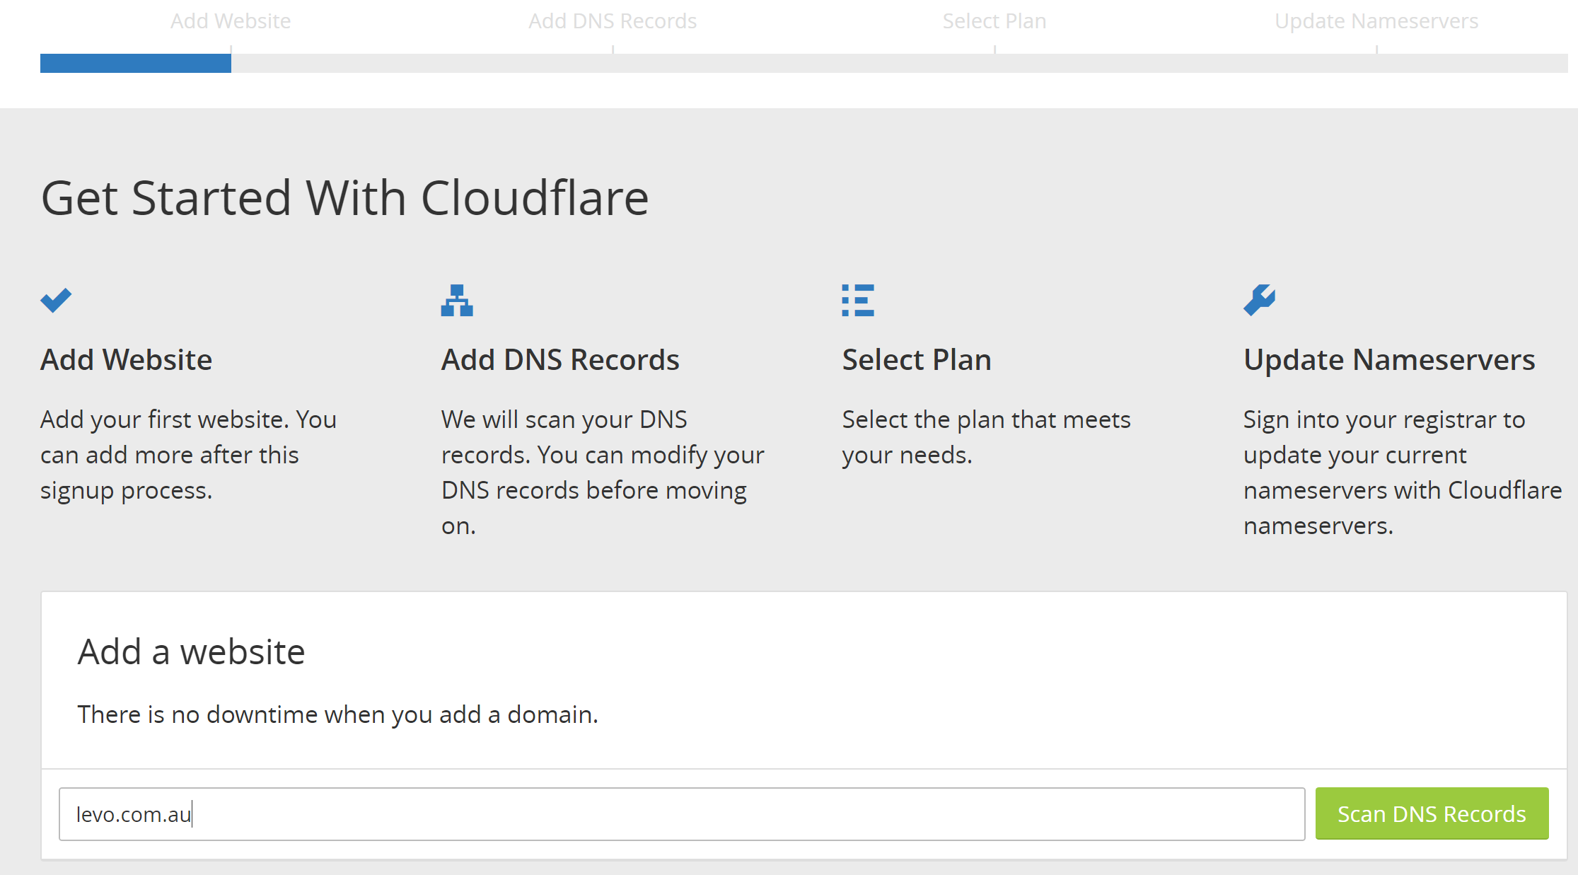Viewport: 1578px width, 875px height.
Task: Click 'There is no downtime' text
Action: click(338, 714)
